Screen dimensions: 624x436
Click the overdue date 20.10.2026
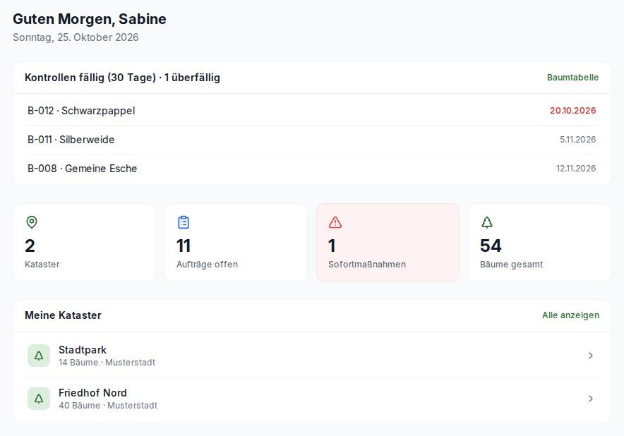[572, 111]
